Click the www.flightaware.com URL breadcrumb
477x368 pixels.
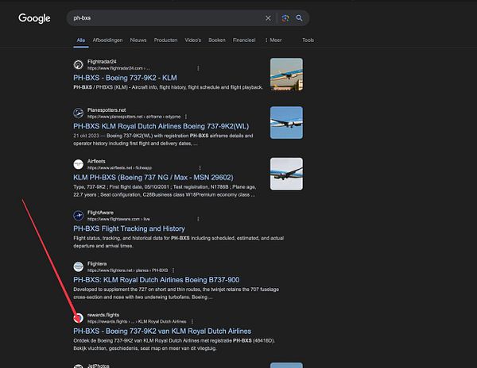(118, 219)
